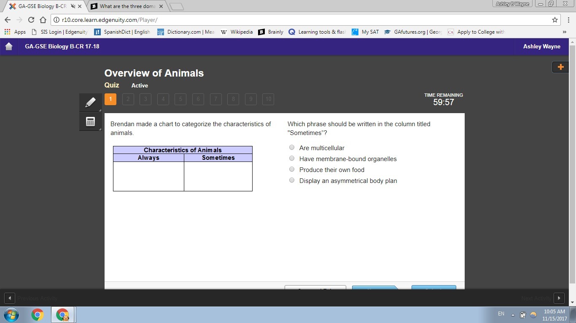Click the time remaining counter
This screenshot has width=576, height=323.
tap(444, 102)
